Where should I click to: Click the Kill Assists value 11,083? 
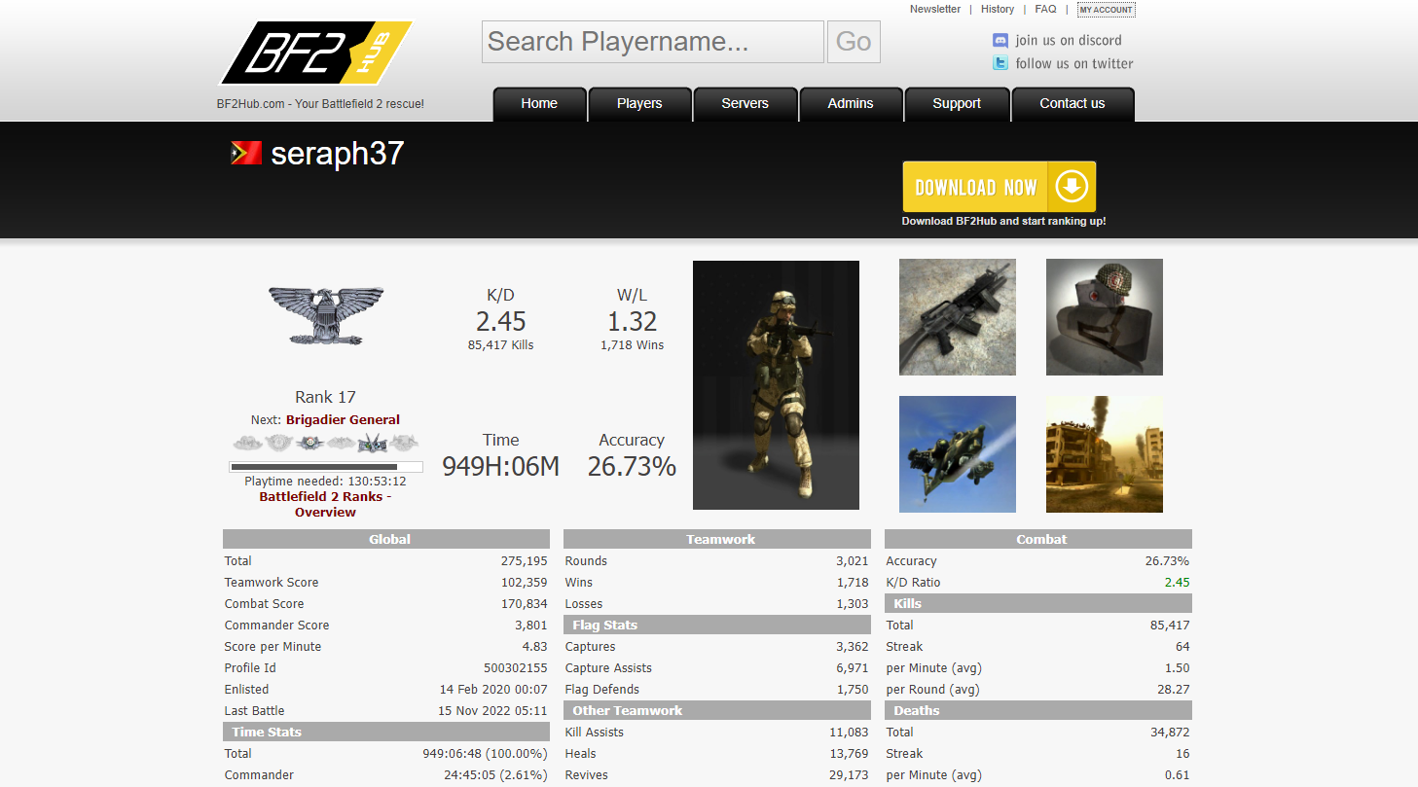[850, 733]
